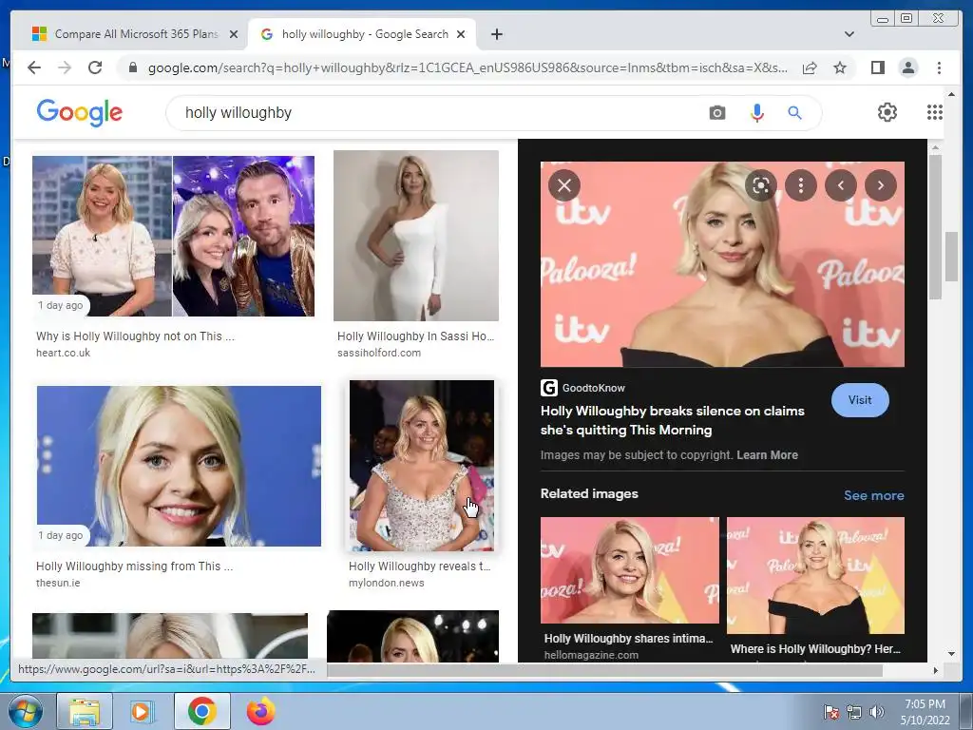Screen dimensions: 973x730
Task: Open the taskbar clock showing 7:05 PM
Action: [925, 711]
